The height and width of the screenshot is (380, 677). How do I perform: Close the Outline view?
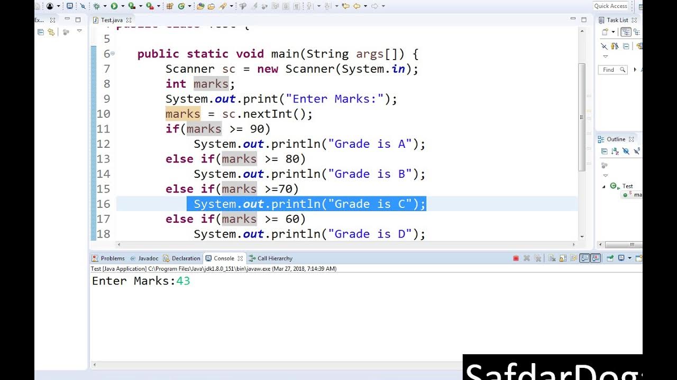pos(631,139)
